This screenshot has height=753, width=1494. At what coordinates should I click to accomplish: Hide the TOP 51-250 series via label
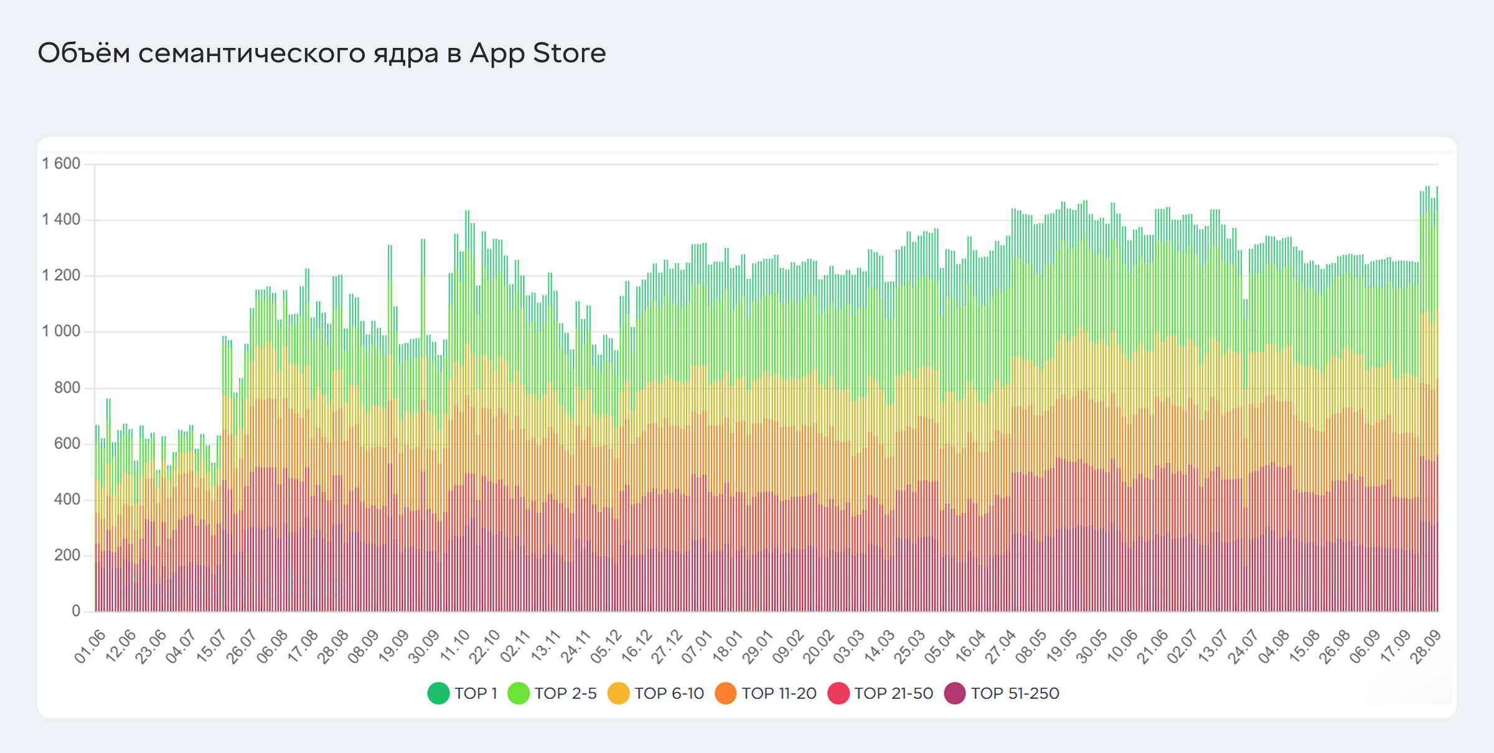coord(1015,693)
